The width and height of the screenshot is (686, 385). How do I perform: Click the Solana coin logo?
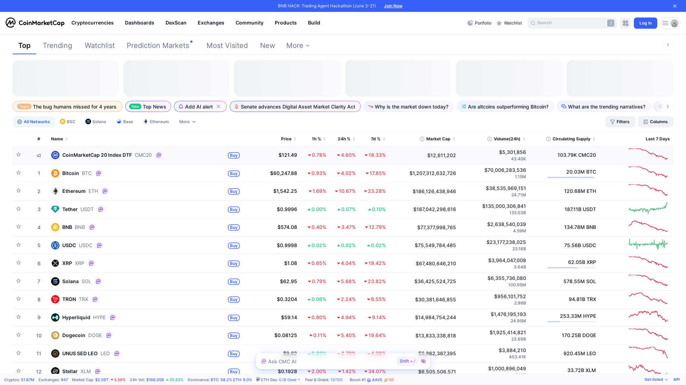[x=55, y=281]
